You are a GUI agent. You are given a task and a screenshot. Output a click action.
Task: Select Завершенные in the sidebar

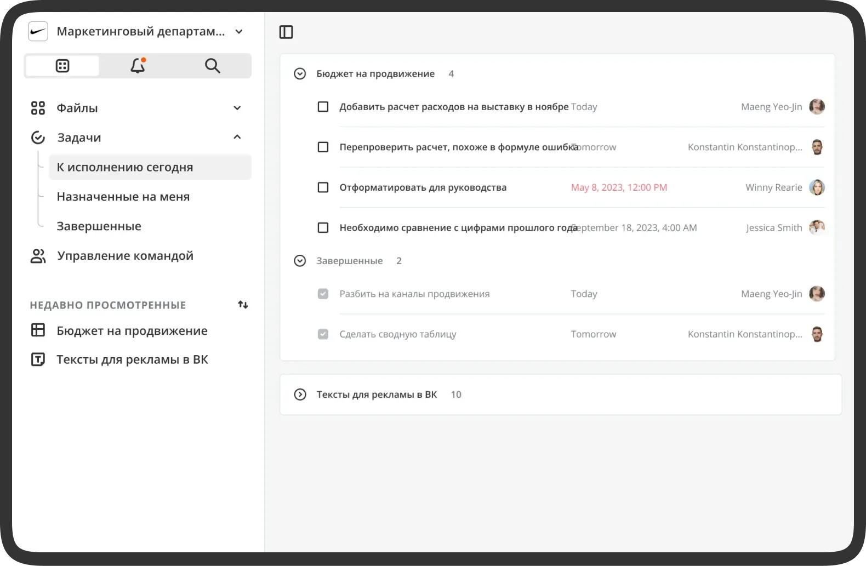(99, 226)
